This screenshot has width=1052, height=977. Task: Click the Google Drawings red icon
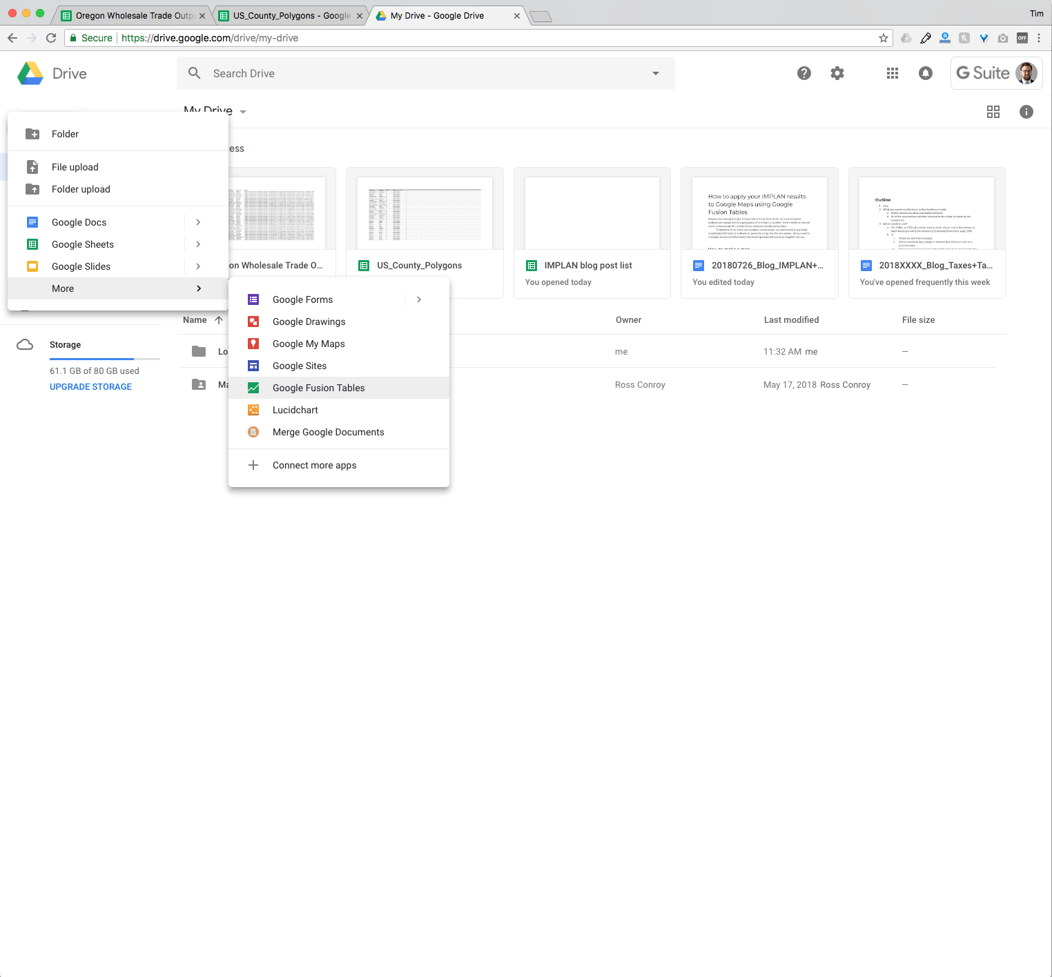tap(253, 322)
